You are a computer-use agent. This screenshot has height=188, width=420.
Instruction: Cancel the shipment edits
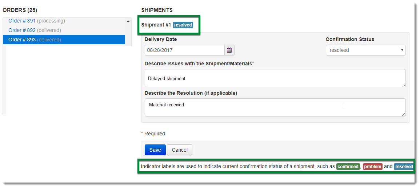click(x=180, y=150)
